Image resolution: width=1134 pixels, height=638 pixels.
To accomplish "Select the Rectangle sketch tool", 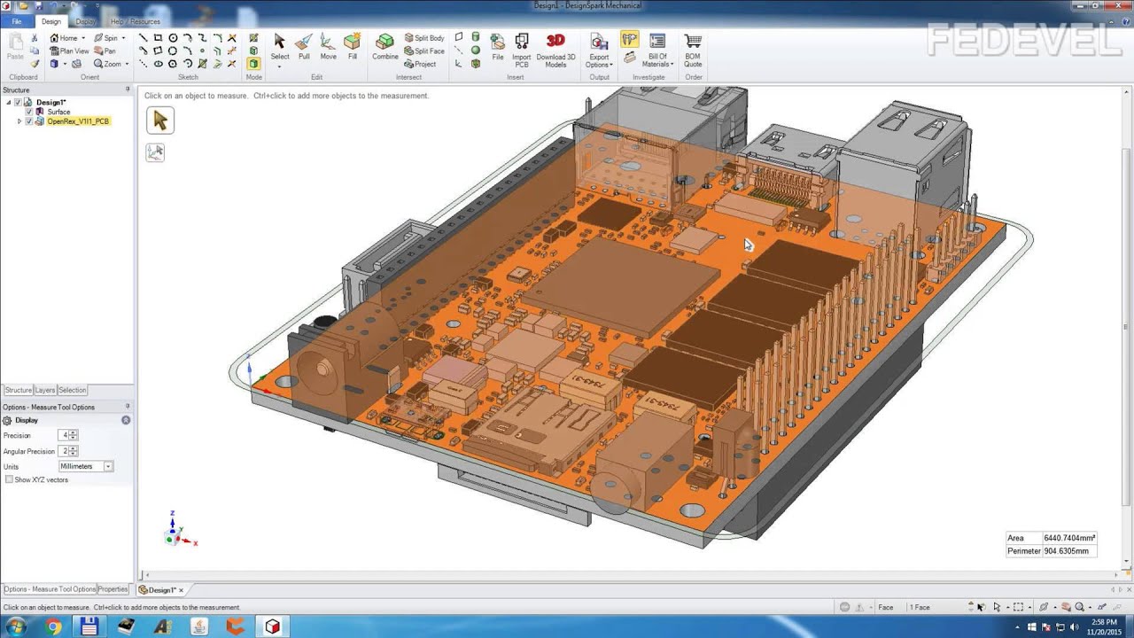I will tap(158, 38).
